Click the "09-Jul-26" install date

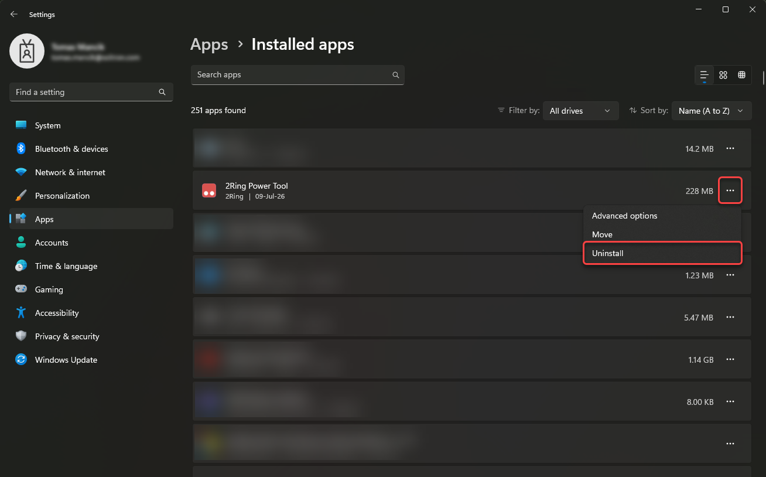pyautogui.click(x=270, y=197)
